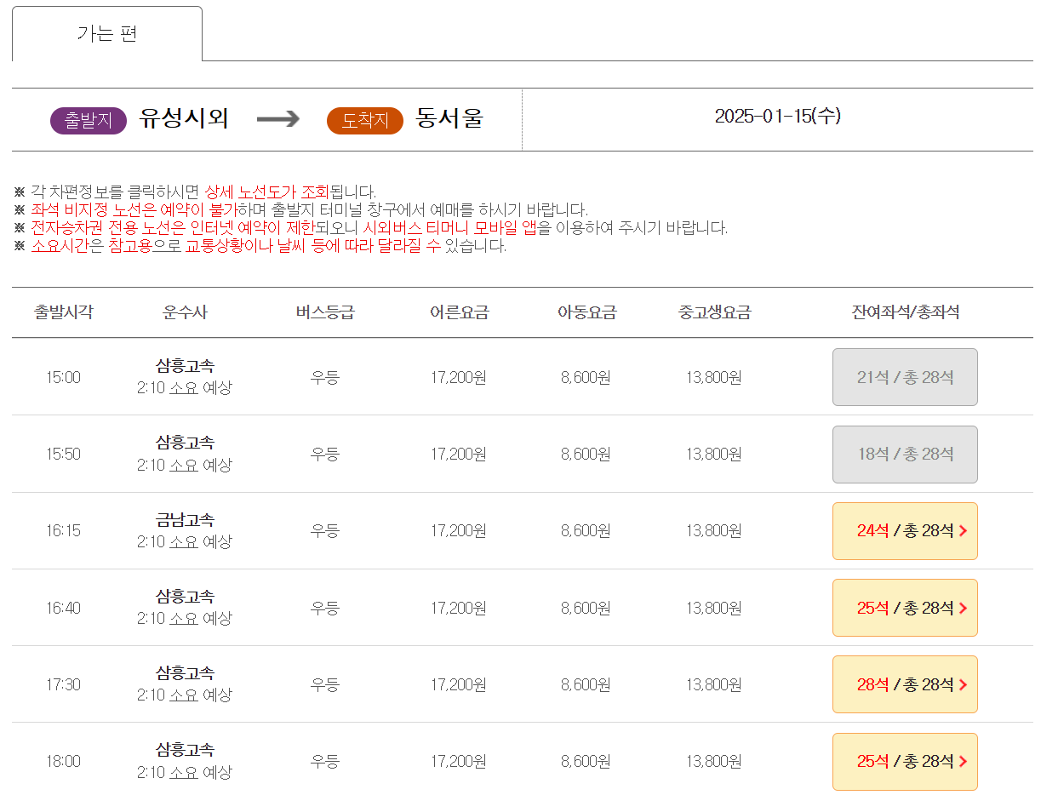Click the 아동요금 column header
Viewport: 1058px width, 795px height.
[x=586, y=312]
